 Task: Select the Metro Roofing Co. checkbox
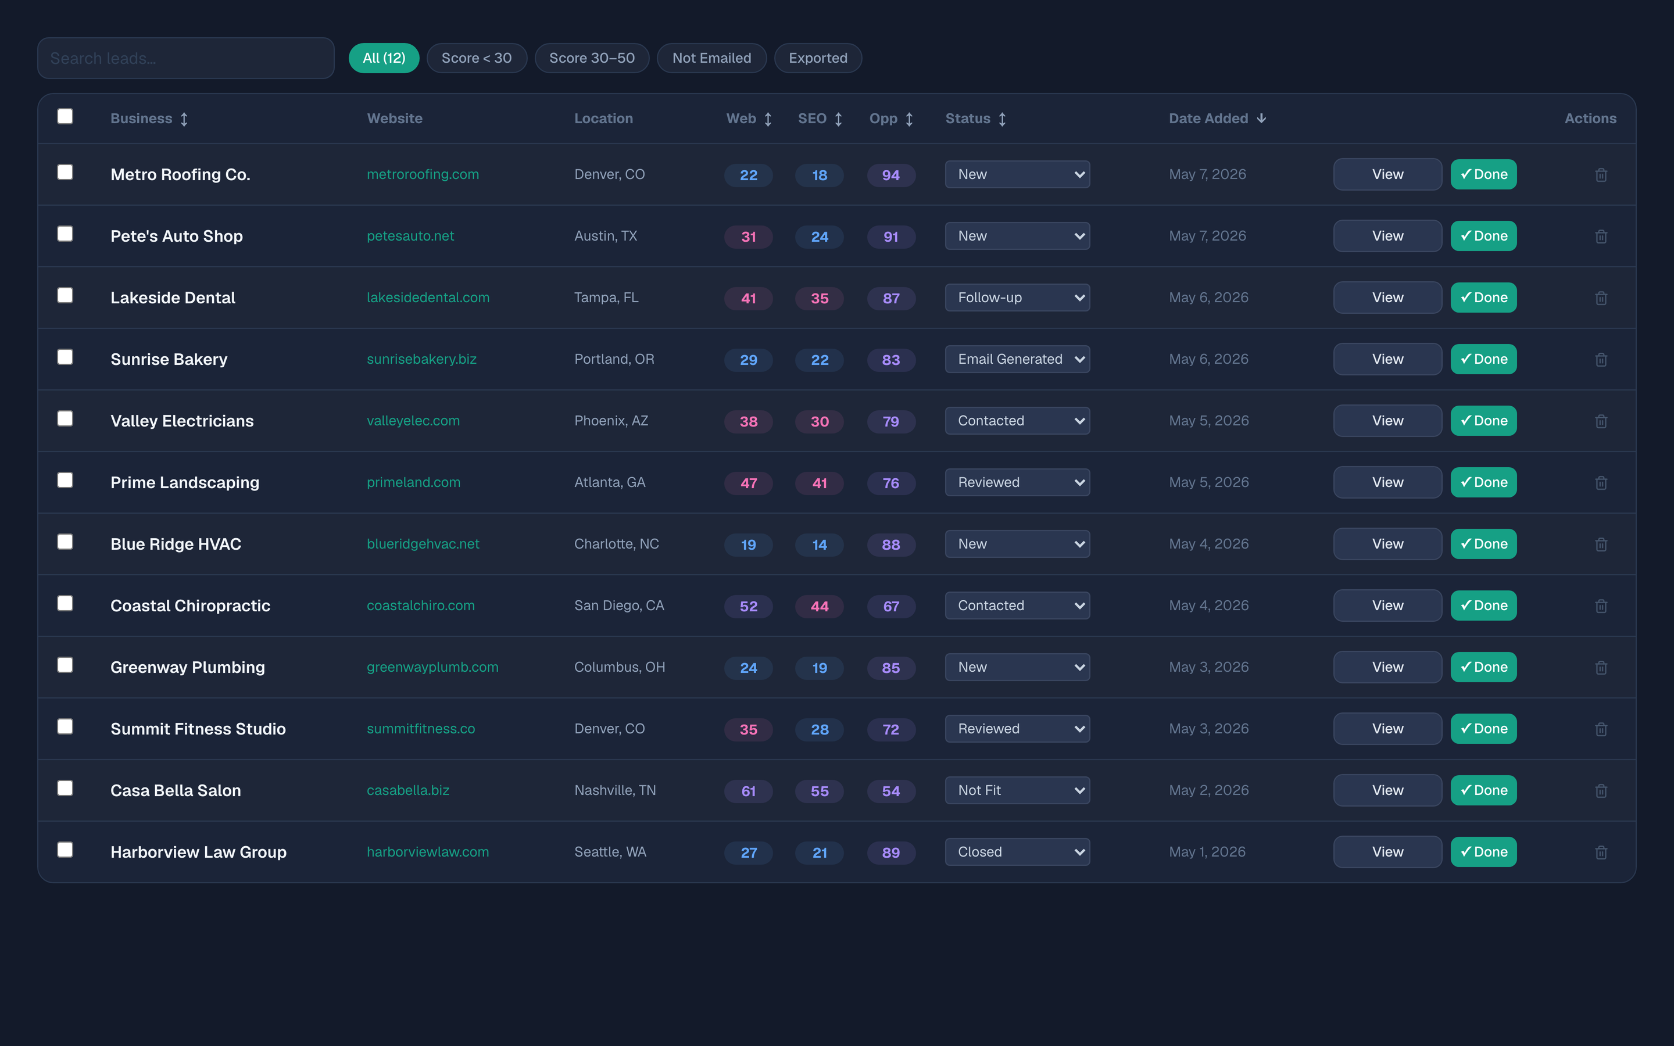coord(65,172)
